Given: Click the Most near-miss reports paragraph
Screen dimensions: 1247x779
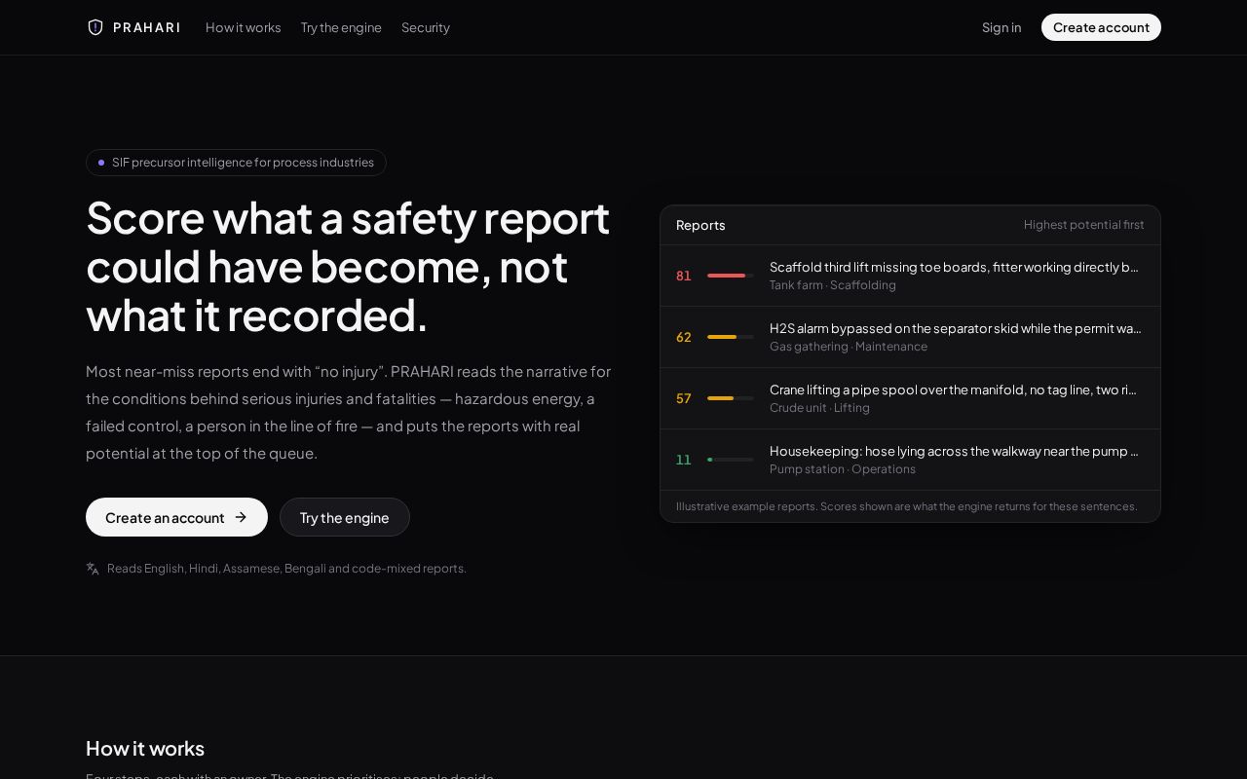Looking at the screenshot, I should pyautogui.click(x=349, y=412).
